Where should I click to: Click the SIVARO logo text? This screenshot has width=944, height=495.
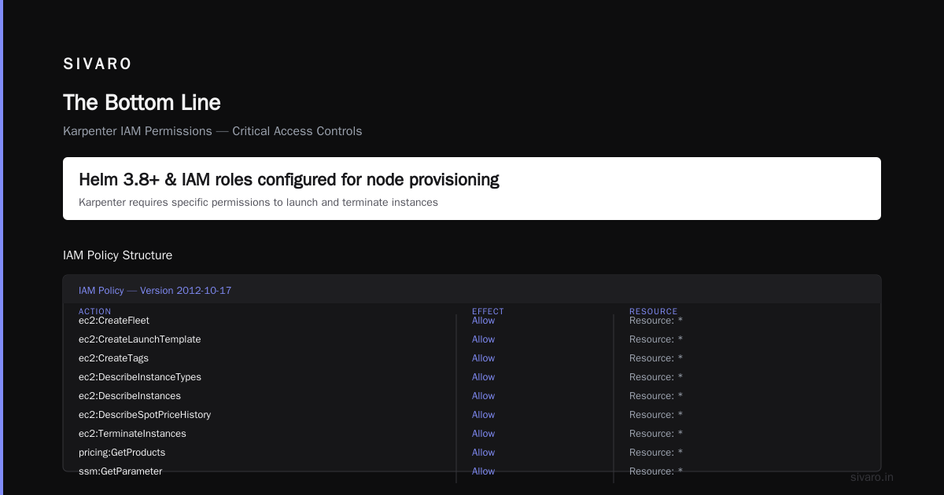pyautogui.click(x=98, y=64)
